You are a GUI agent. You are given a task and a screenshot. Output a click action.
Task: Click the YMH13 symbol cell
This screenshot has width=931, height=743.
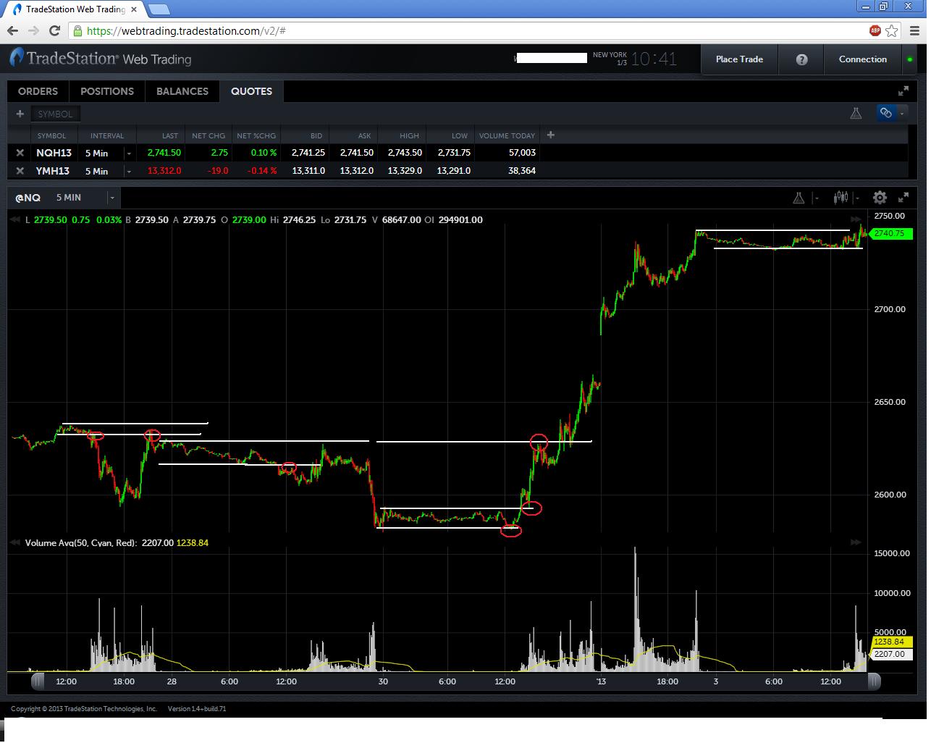click(53, 171)
